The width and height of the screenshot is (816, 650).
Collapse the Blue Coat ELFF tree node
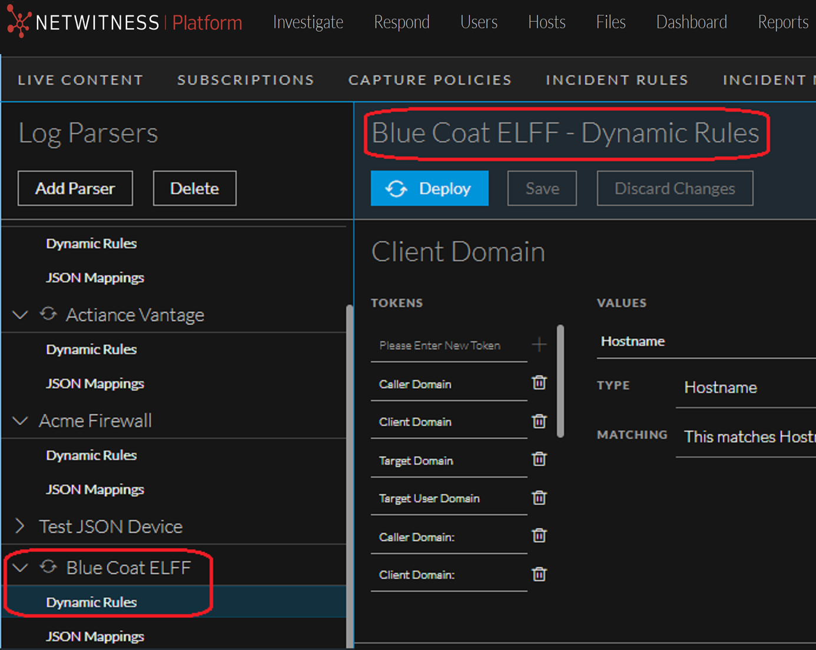click(x=21, y=568)
